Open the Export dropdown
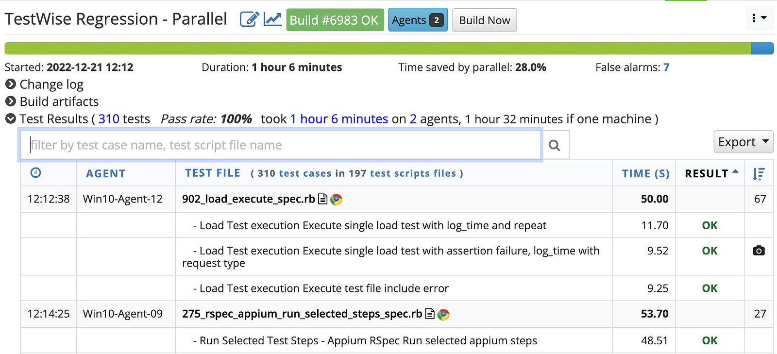 (743, 142)
